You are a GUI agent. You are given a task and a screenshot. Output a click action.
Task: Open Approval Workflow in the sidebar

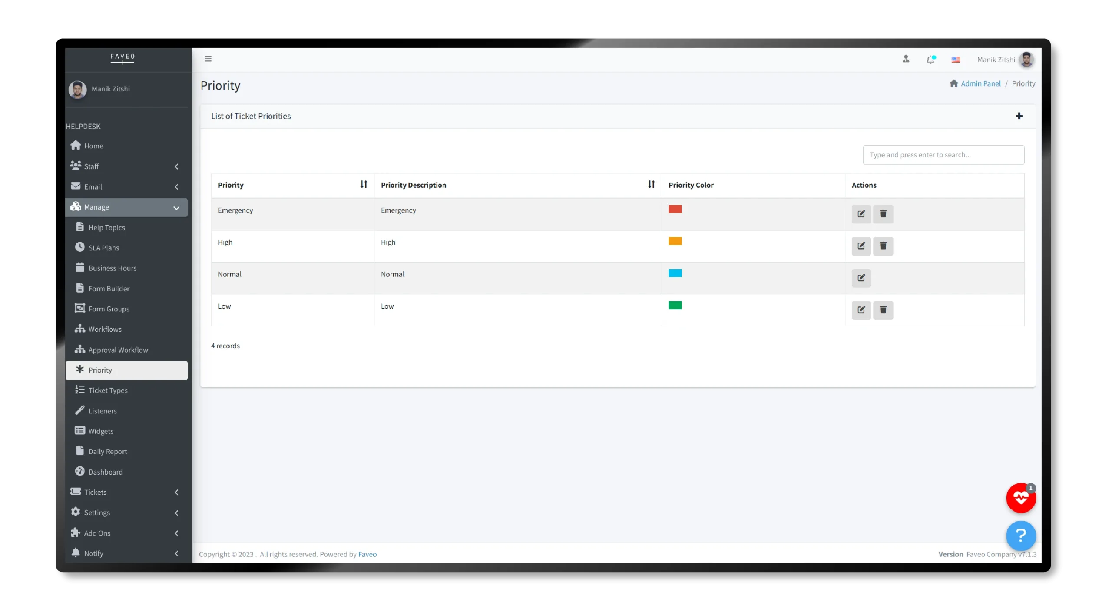(126, 350)
